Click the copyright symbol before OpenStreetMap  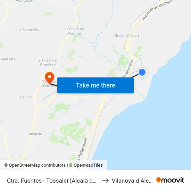tap(6, 165)
